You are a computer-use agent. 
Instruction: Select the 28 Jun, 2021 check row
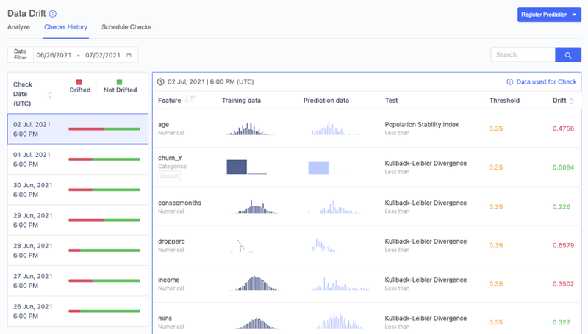pos(77,250)
